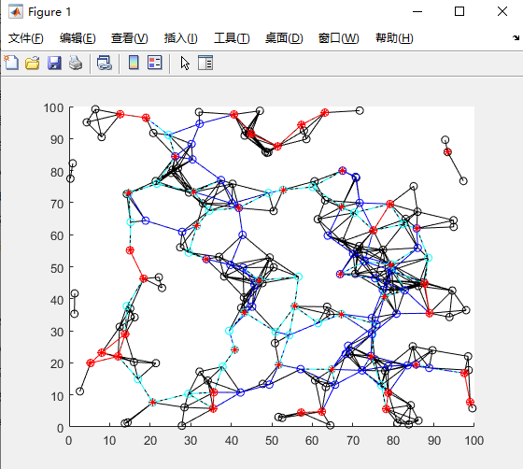
Task: Click the x-axis label 100
Action: [x=474, y=441]
